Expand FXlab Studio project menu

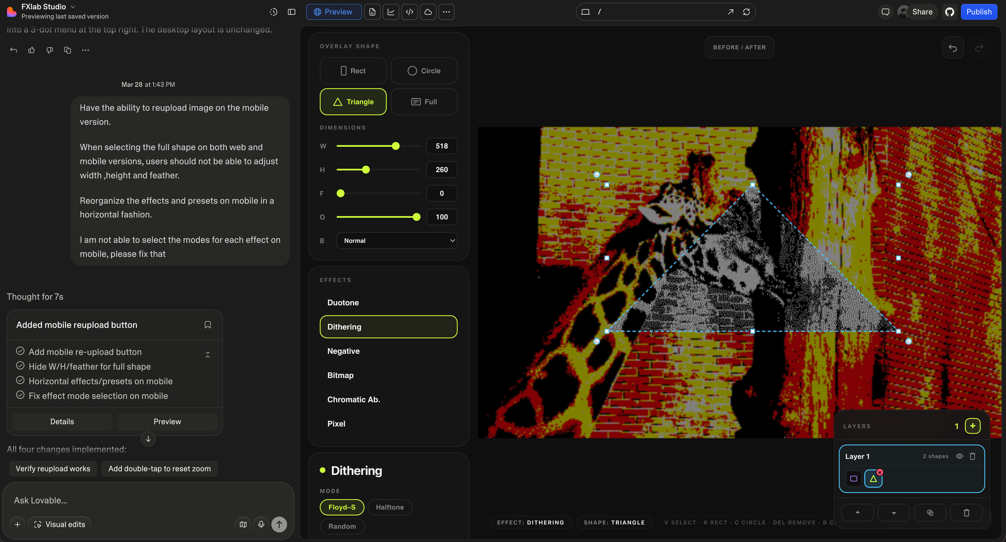[73, 7]
